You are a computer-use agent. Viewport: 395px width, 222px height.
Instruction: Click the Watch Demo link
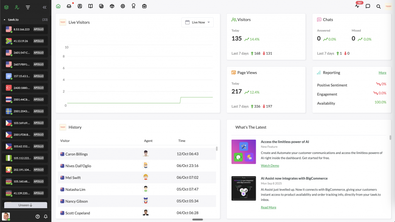click(x=270, y=165)
